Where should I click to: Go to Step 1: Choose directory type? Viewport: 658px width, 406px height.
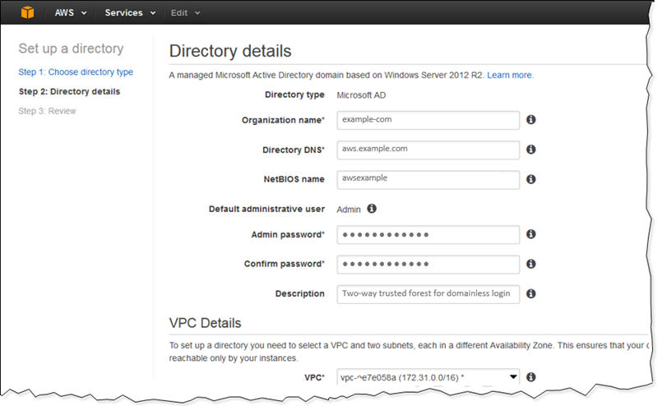76,72
